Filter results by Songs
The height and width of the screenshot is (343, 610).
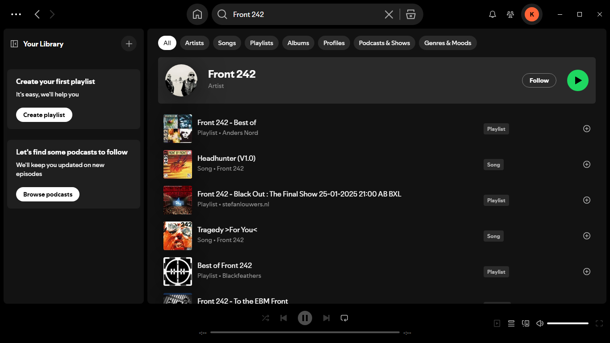click(227, 43)
